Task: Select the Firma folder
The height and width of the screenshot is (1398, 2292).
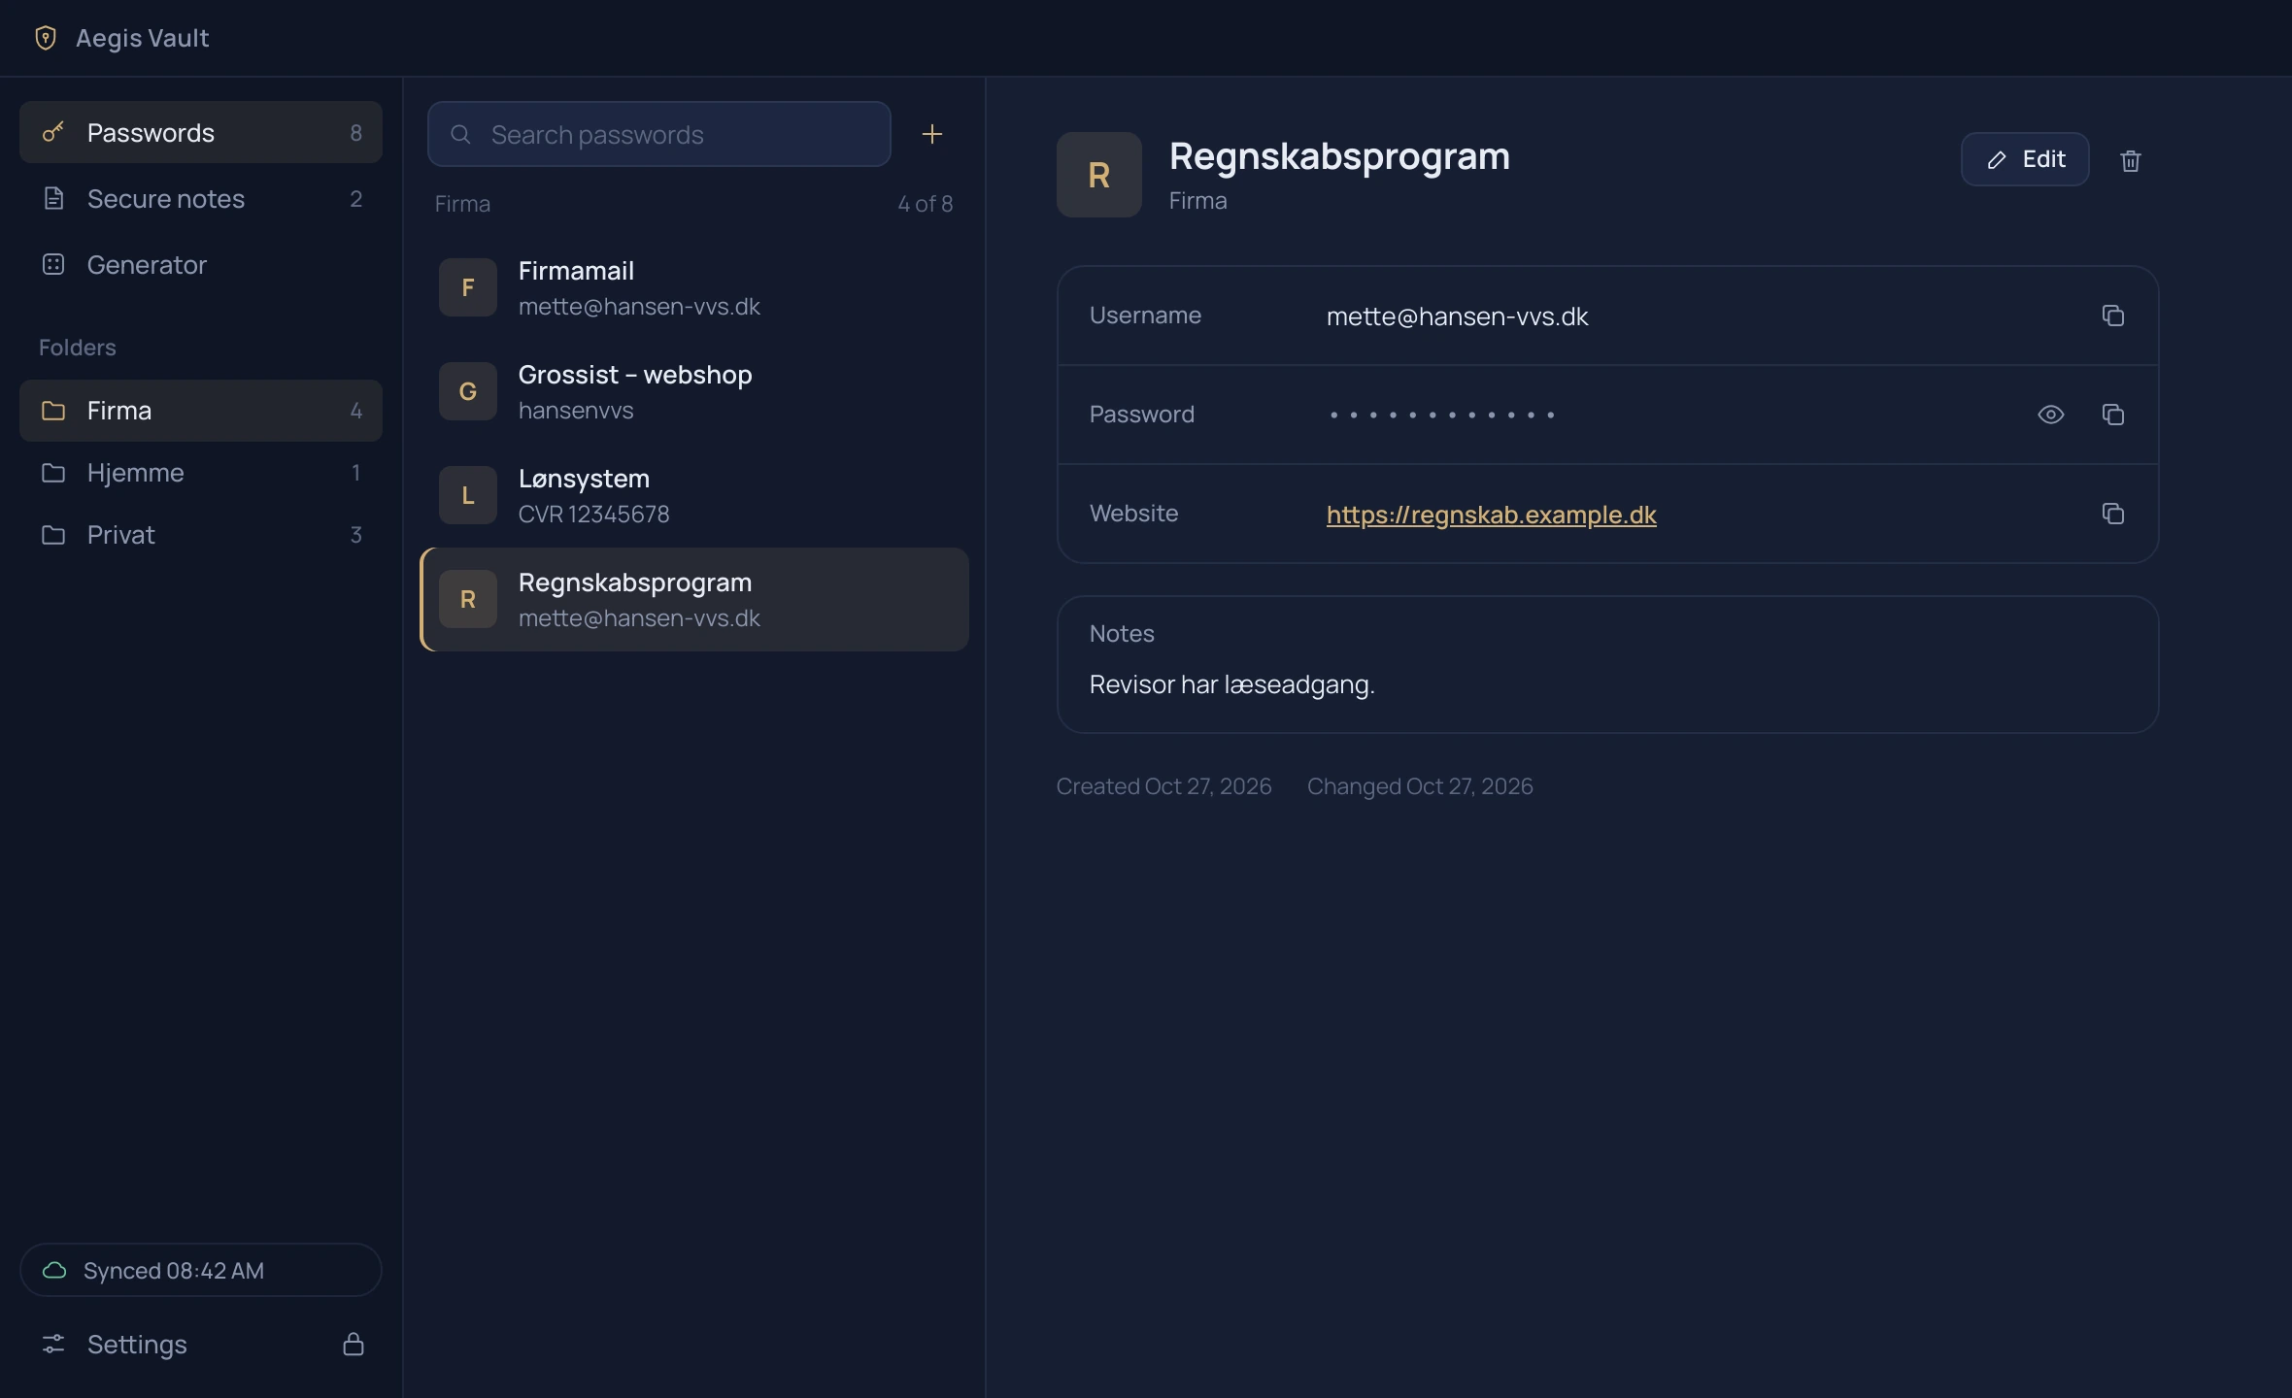Action: (201, 410)
